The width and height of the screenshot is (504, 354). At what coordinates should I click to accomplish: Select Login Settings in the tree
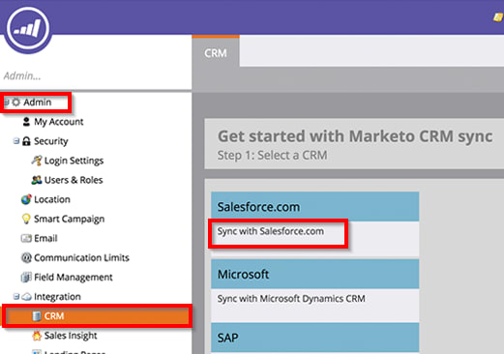(x=74, y=161)
